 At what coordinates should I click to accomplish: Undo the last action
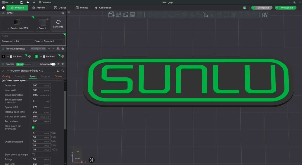pyautogui.click(x=28, y=2)
